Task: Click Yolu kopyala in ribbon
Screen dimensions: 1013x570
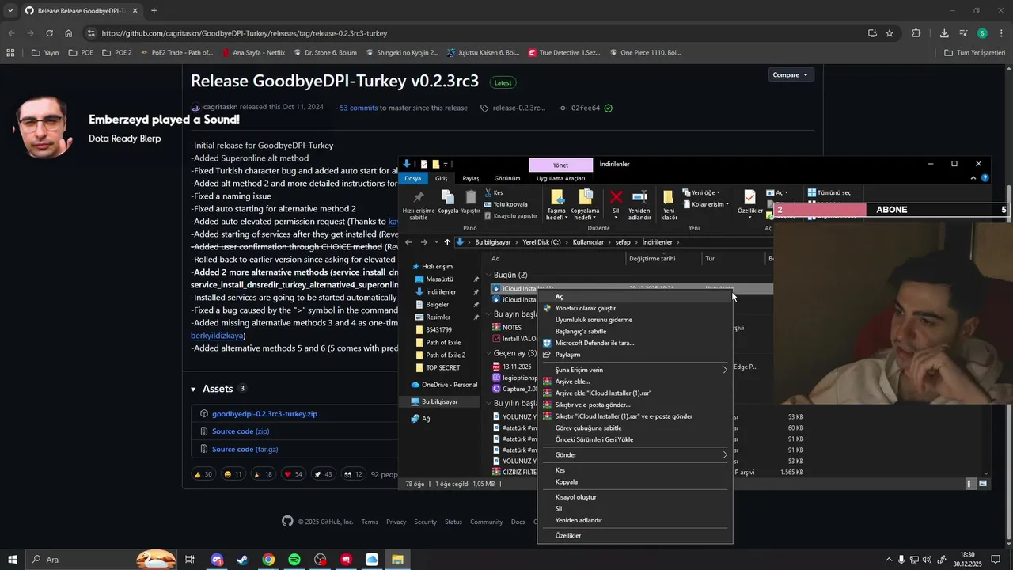Action: 506,204
